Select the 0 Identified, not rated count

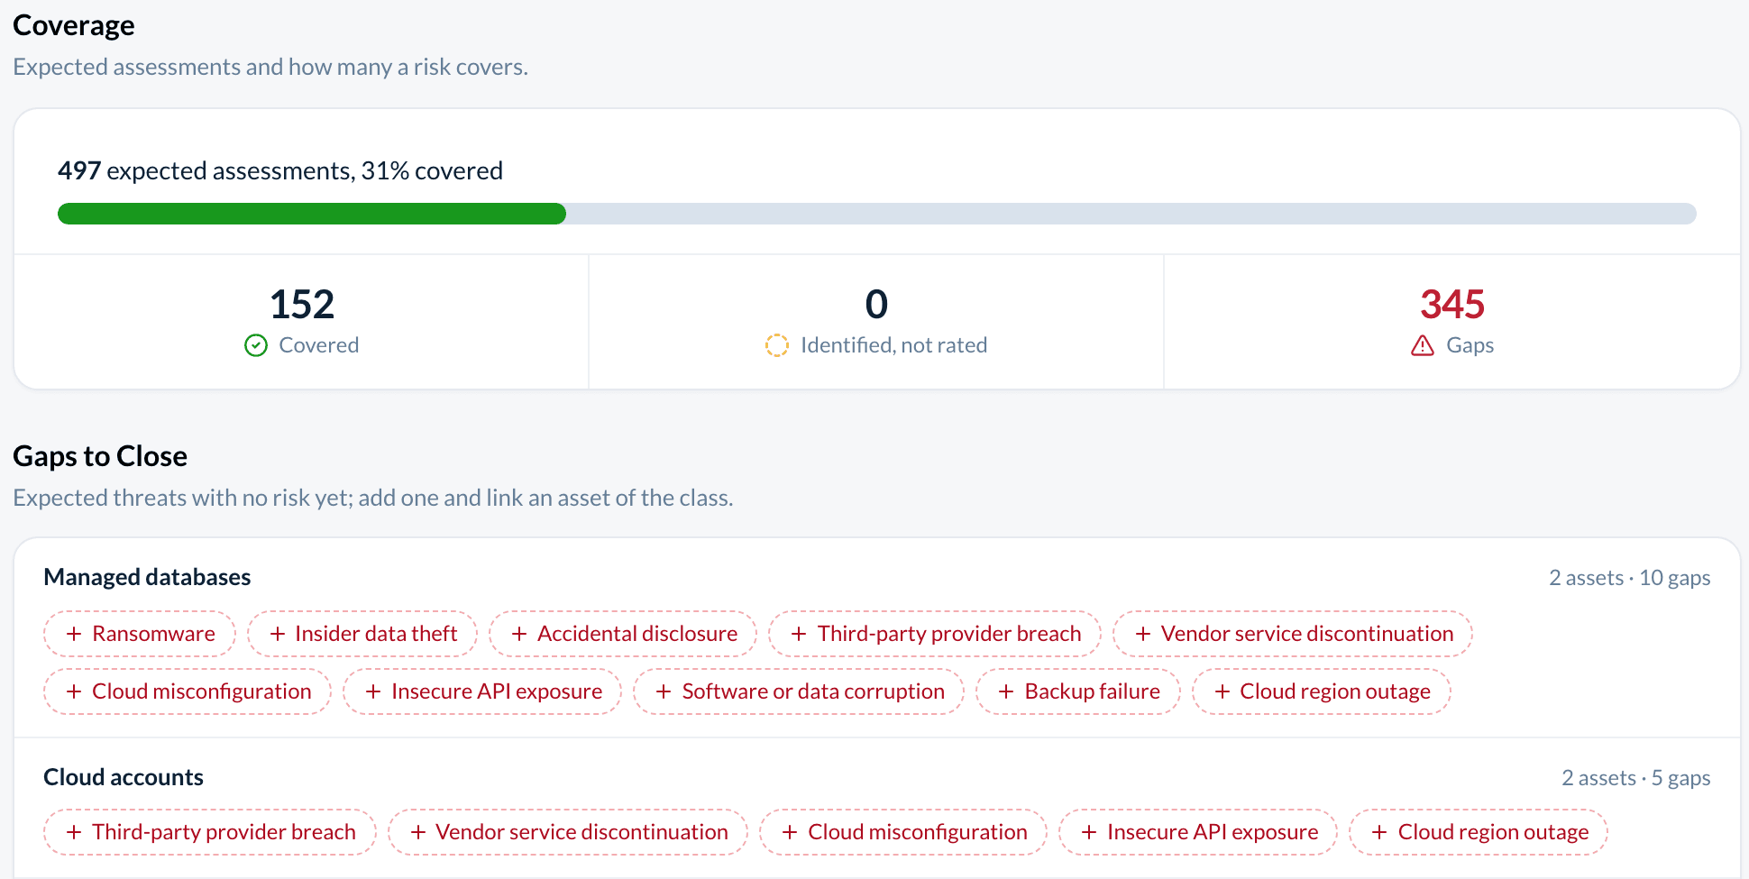[x=876, y=305]
